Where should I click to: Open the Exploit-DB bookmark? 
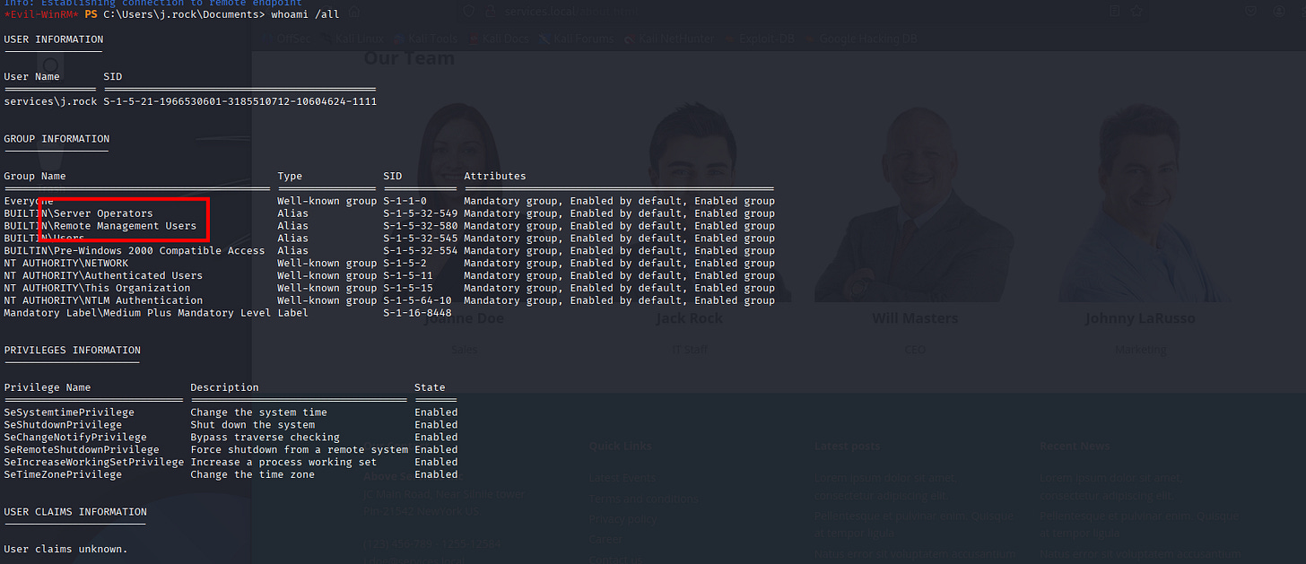click(768, 39)
